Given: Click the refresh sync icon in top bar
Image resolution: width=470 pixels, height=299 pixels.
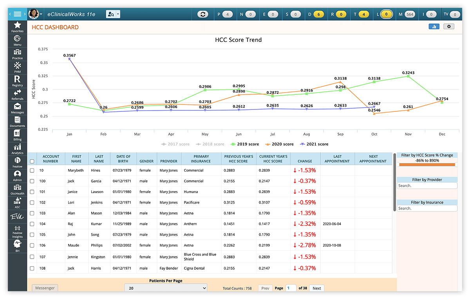Looking at the screenshot, I should (202, 14).
